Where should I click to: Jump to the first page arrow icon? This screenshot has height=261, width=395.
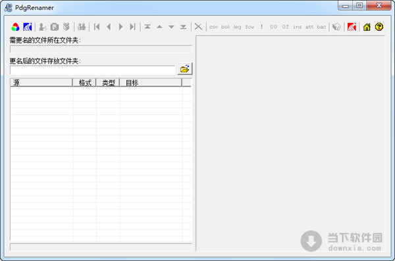[97, 27]
